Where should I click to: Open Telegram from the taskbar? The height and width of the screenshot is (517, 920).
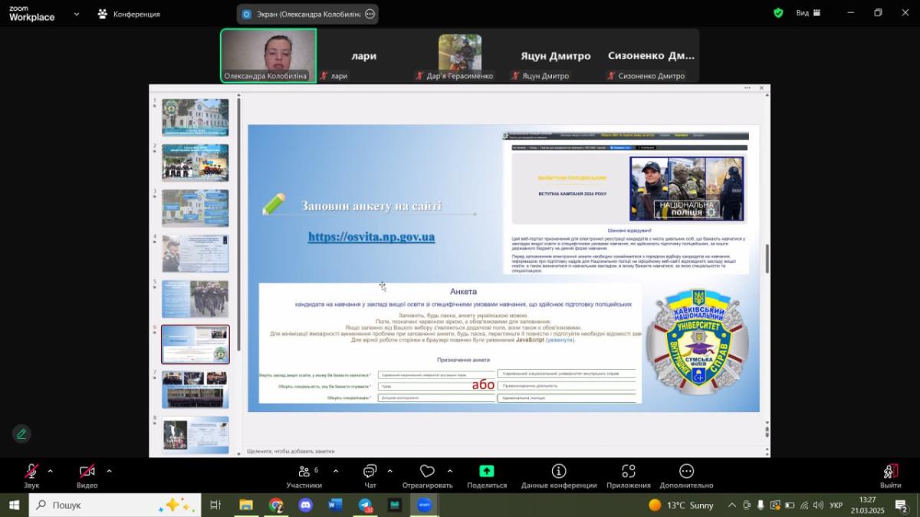[365, 506]
